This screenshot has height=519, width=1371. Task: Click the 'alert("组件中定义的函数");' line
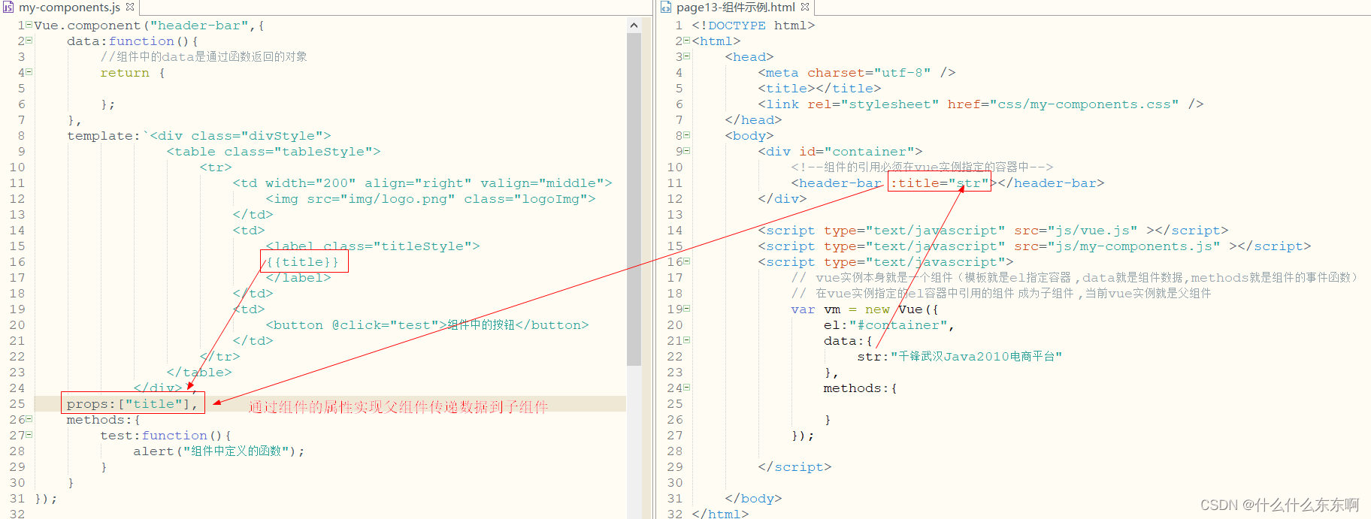point(219,451)
